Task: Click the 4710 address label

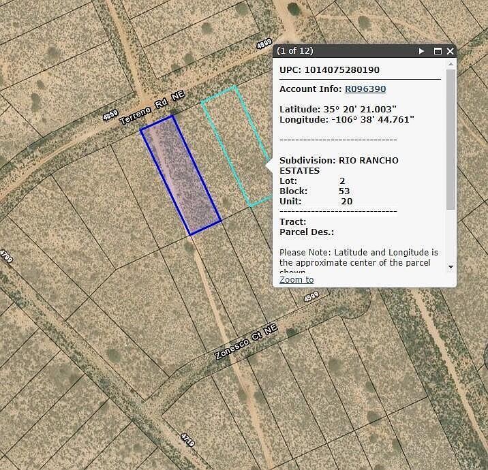Action: [x=187, y=439]
